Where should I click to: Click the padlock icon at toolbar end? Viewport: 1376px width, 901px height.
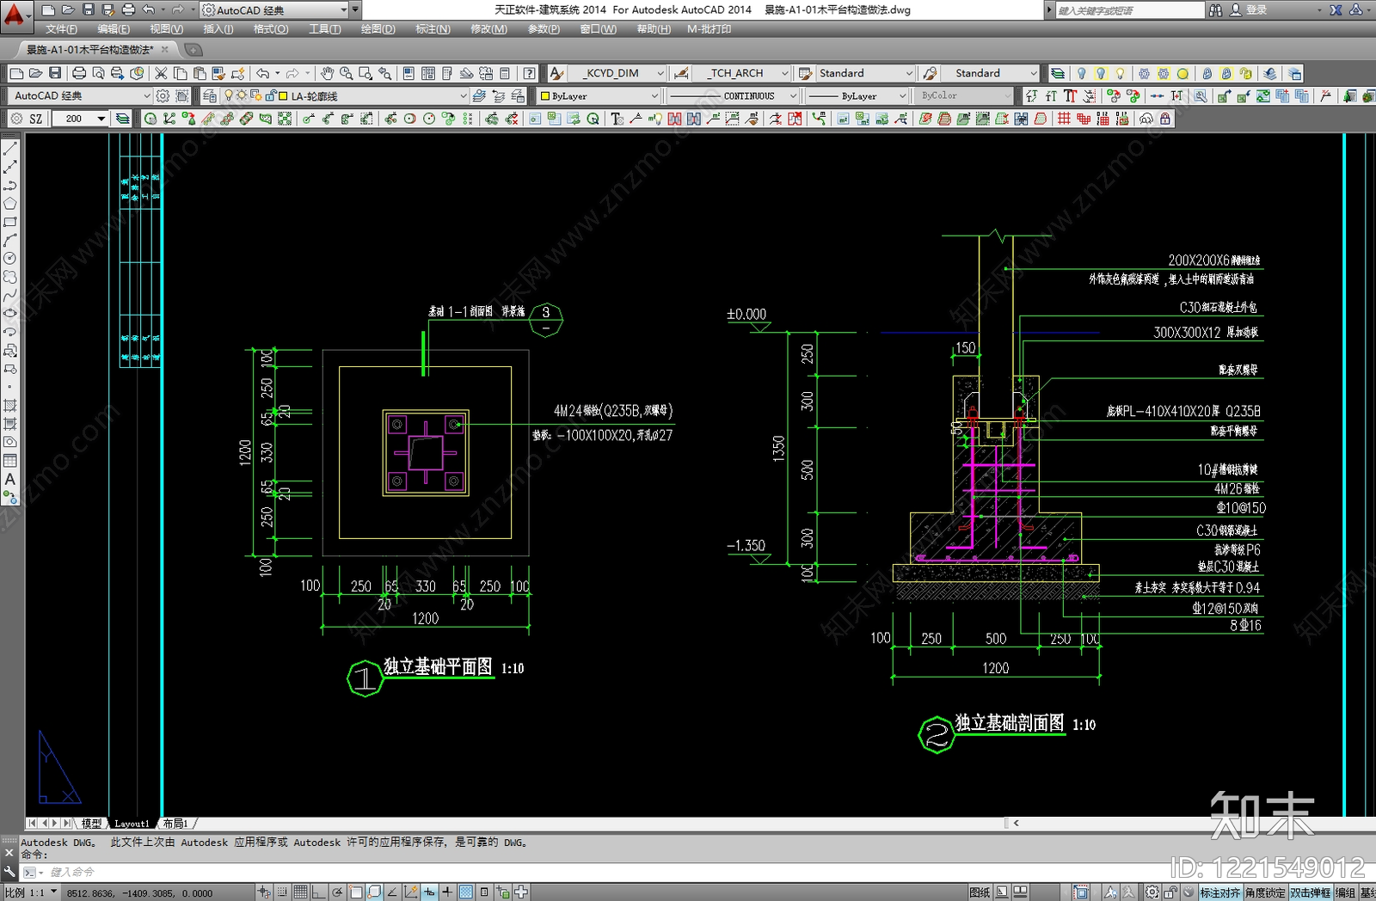point(1165,119)
